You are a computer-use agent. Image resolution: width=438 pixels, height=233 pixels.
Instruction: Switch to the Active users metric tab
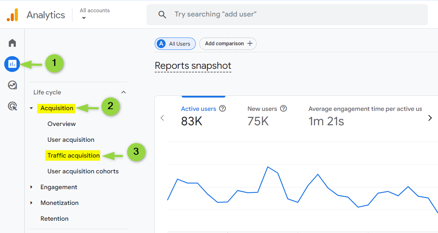click(x=199, y=109)
